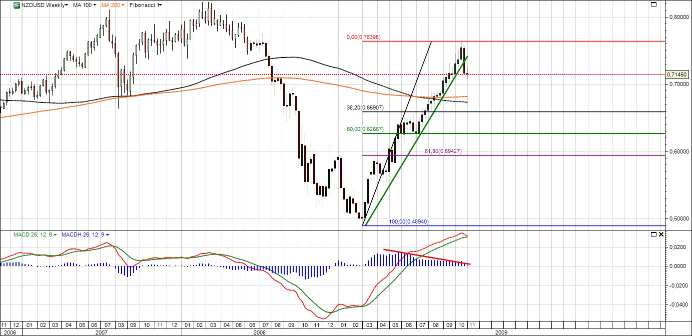
Task: Click the red divergence trendline on MACD histogram
Action: [425, 256]
